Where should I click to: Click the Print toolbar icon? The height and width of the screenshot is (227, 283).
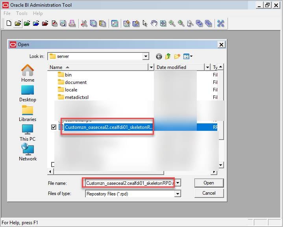(72, 23)
